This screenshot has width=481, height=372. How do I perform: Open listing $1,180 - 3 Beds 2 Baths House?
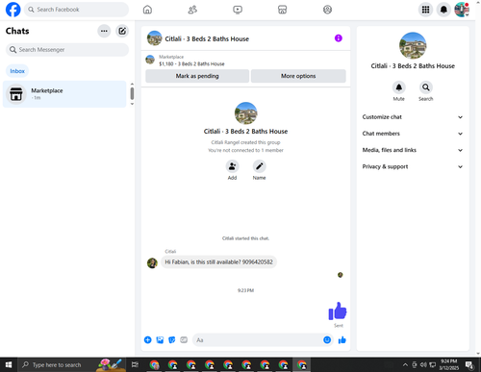click(191, 63)
